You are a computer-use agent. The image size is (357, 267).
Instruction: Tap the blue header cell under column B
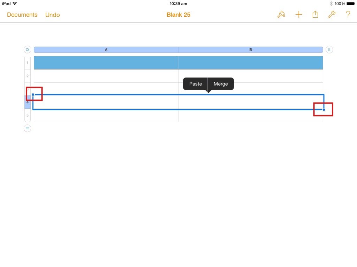(x=251, y=63)
